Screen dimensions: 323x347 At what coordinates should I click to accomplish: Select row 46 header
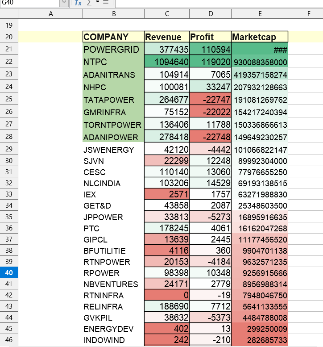tap(9, 340)
